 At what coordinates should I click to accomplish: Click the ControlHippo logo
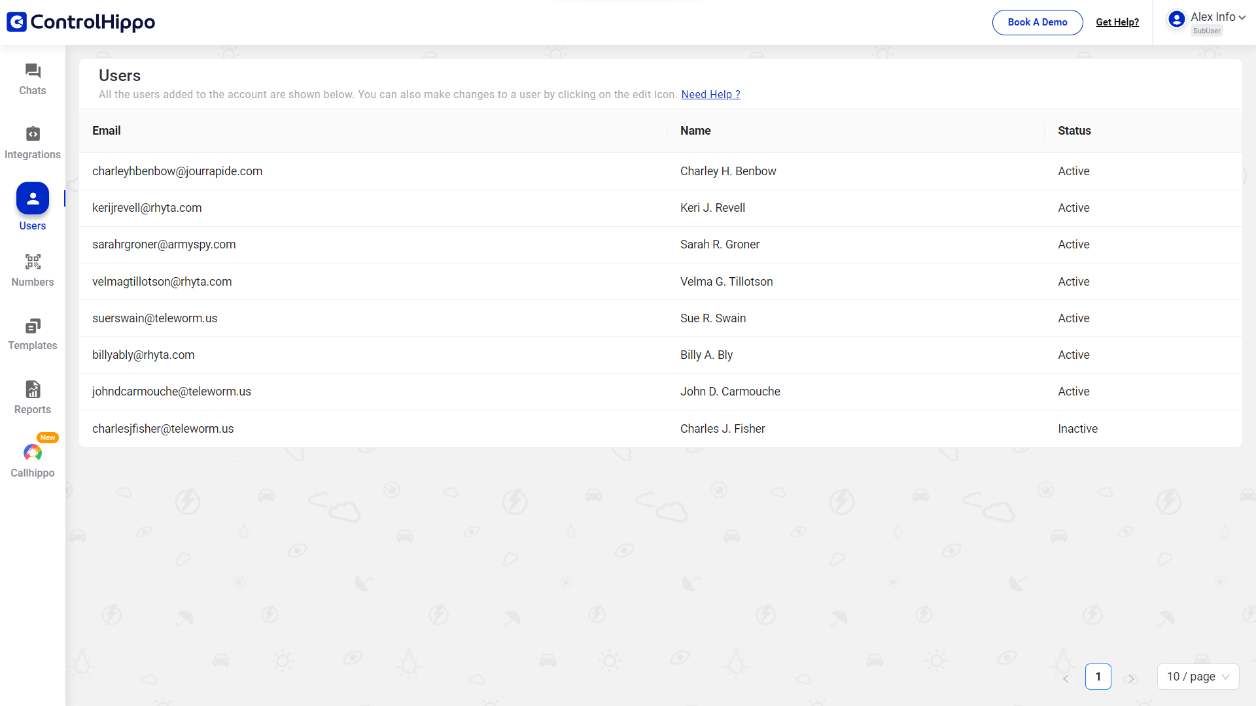click(81, 22)
